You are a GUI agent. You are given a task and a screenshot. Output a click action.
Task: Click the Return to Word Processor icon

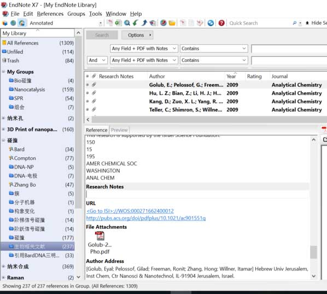coord(200,23)
